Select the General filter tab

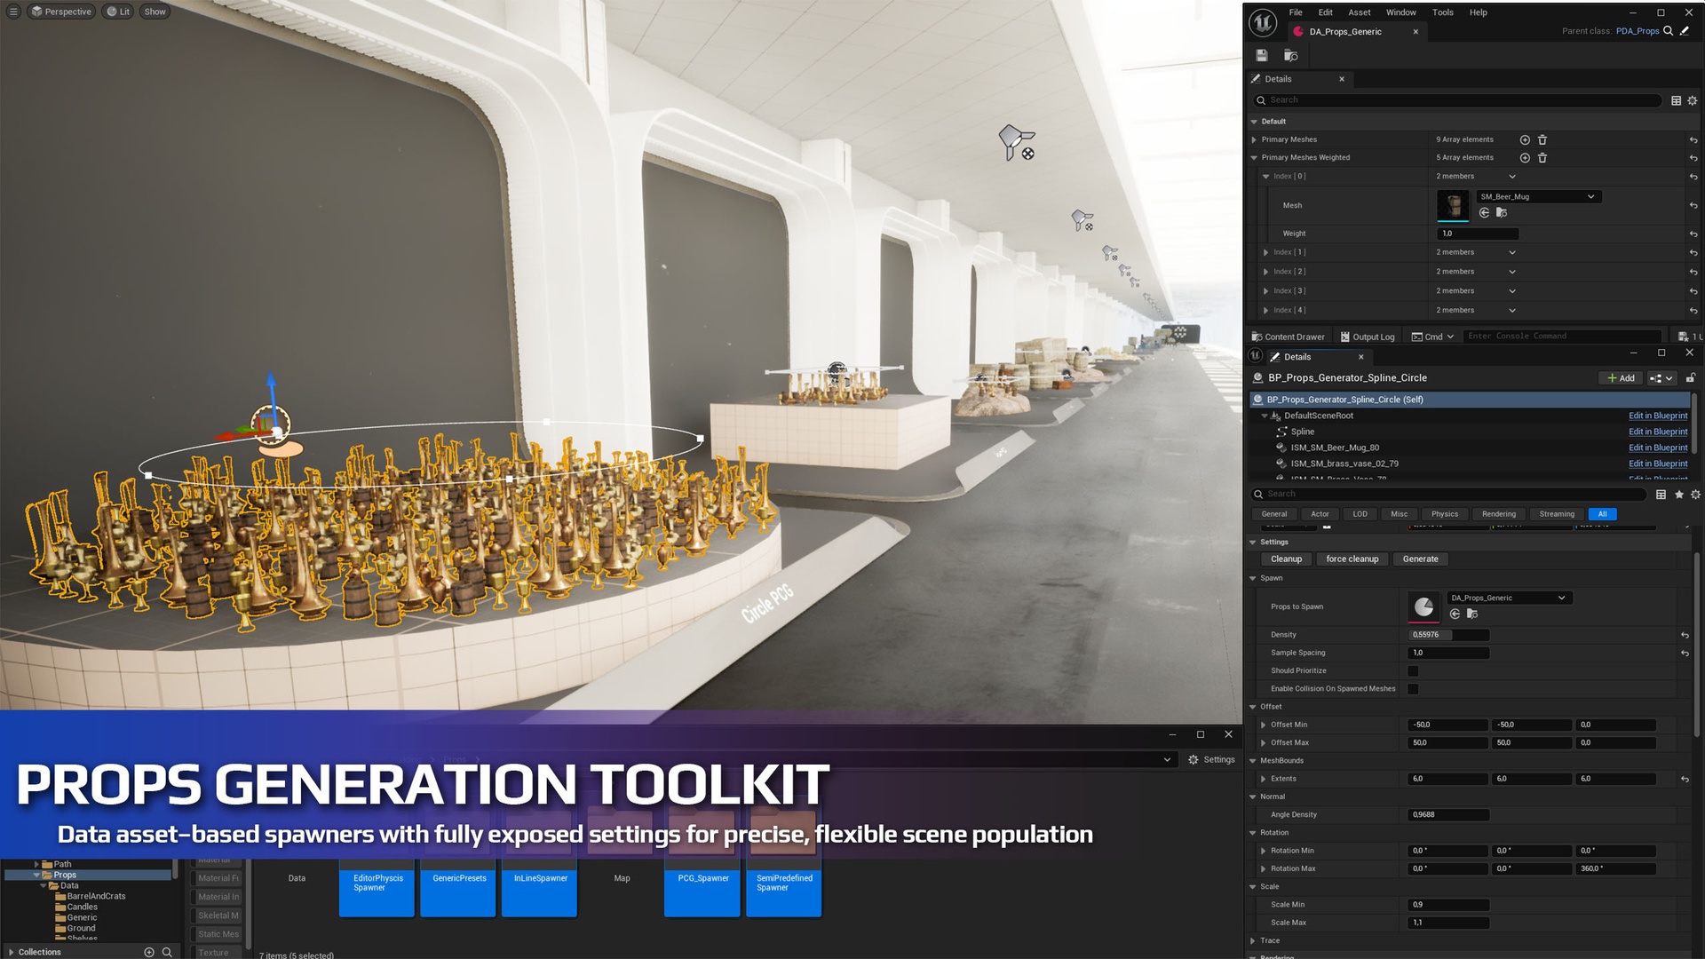tap(1274, 514)
